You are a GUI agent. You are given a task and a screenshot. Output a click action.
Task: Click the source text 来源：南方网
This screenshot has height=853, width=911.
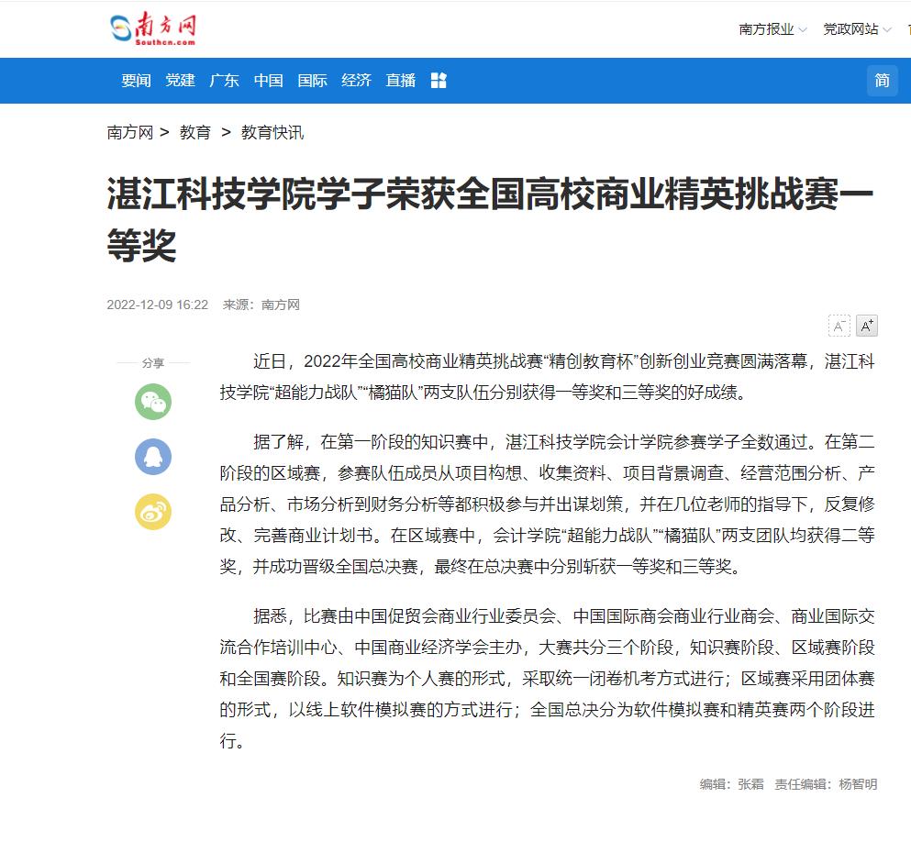(261, 305)
